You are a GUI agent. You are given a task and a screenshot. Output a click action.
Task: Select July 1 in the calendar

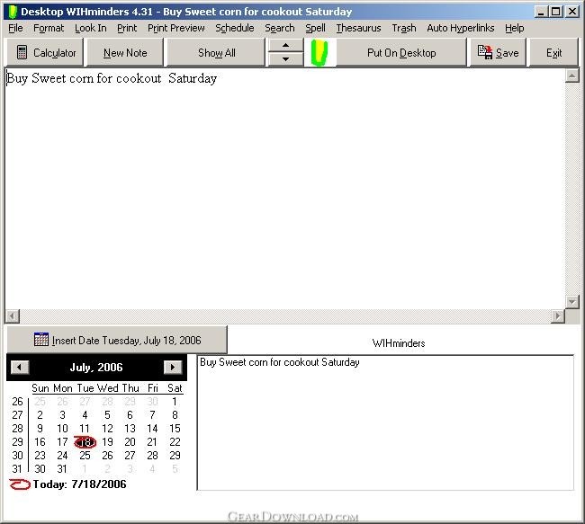coord(175,402)
